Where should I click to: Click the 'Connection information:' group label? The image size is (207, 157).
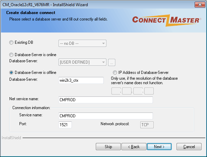click(x=31, y=108)
